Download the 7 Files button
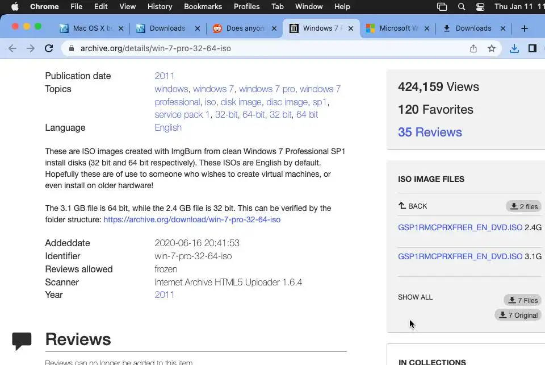The image size is (545, 365). pyautogui.click(x=522, y=300)
